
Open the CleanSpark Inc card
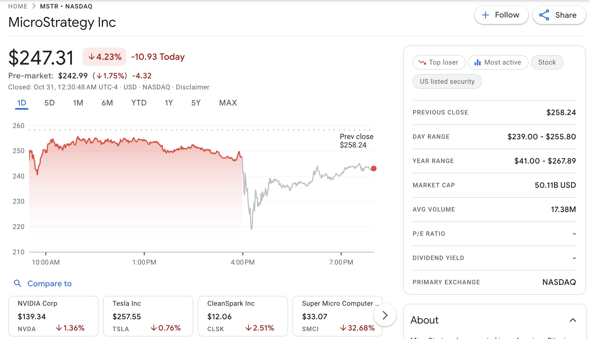click(x=243, y=316)
